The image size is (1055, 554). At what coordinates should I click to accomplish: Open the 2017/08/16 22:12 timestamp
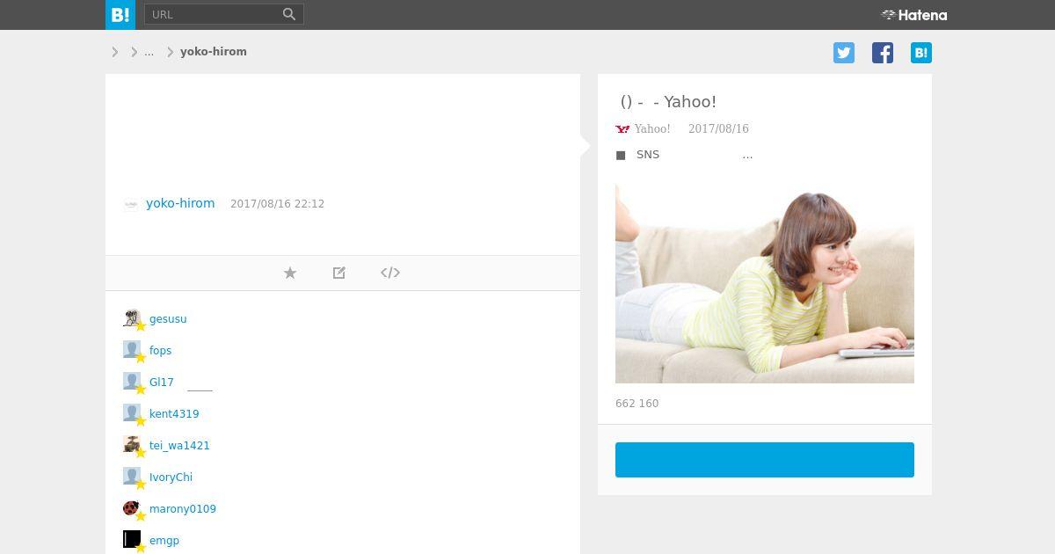(x=277, y=204)
